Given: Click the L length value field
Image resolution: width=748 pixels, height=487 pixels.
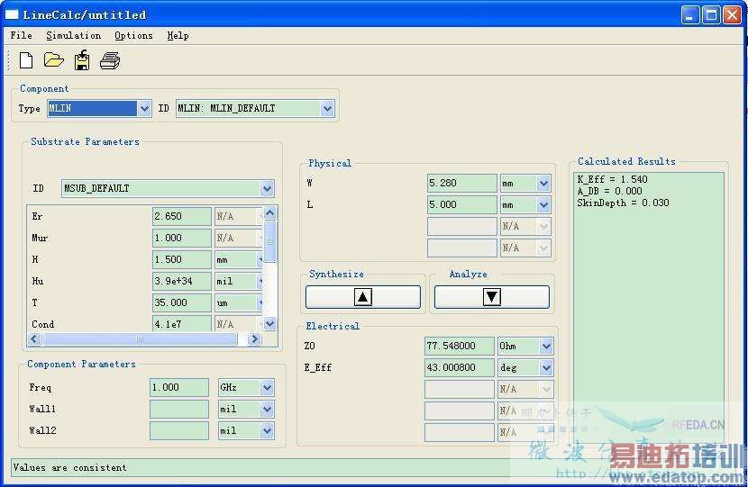Looking at the screenshot, I should [x=461, y=205].
